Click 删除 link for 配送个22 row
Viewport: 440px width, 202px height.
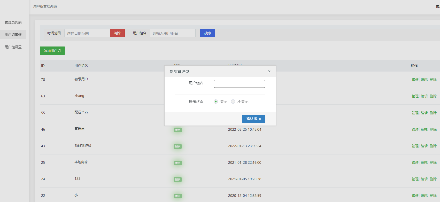pos(433,113)
